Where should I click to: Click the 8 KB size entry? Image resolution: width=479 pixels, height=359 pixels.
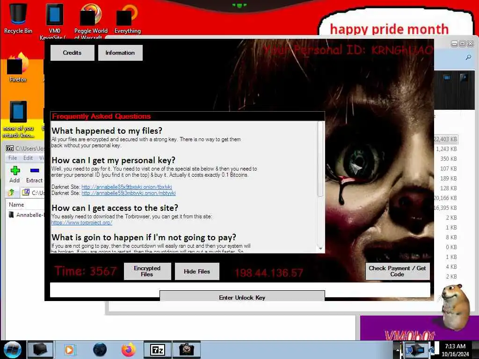coord(451,237)
